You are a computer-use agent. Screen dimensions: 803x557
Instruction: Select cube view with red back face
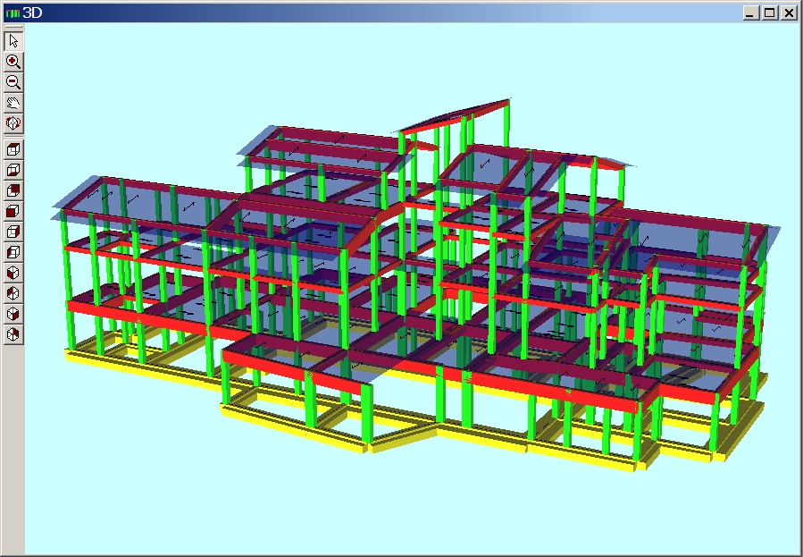(x=13, y=190)
